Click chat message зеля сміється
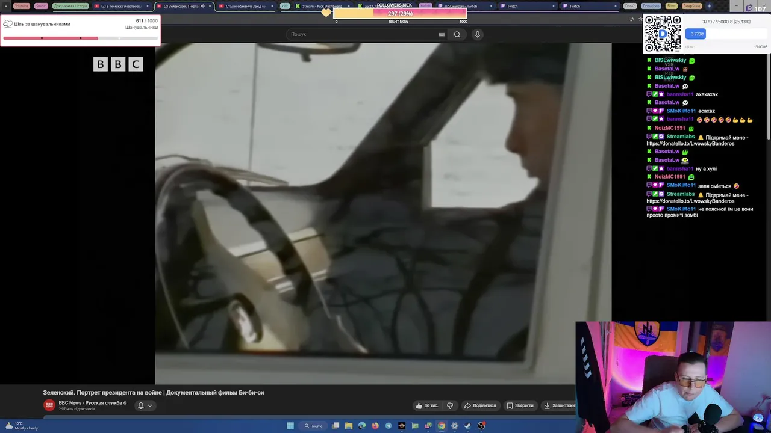 (x=719, y=186)
